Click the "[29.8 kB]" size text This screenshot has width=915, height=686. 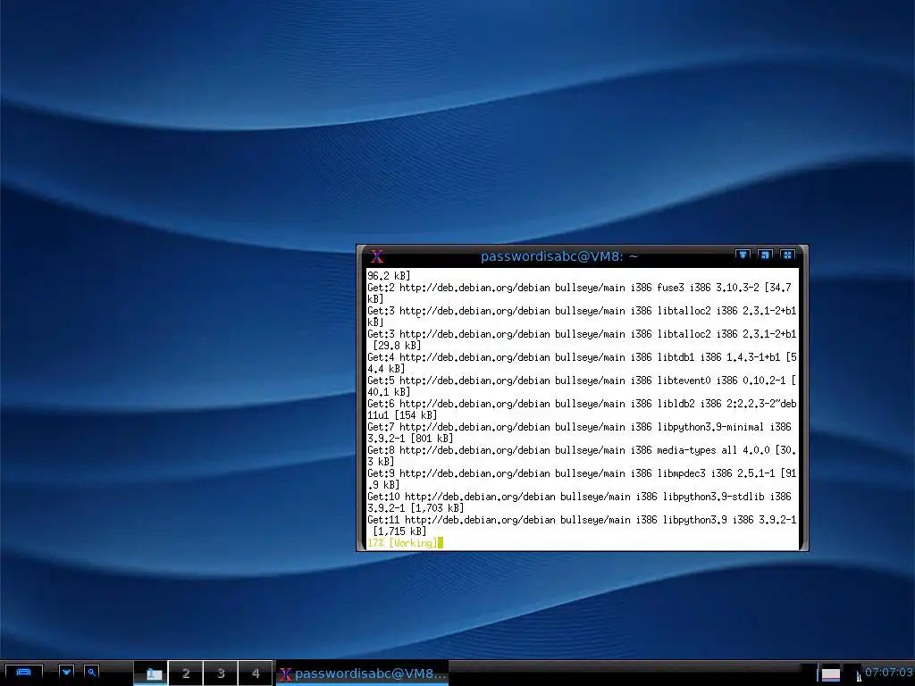pyautogui.click(x=397, y=346)
